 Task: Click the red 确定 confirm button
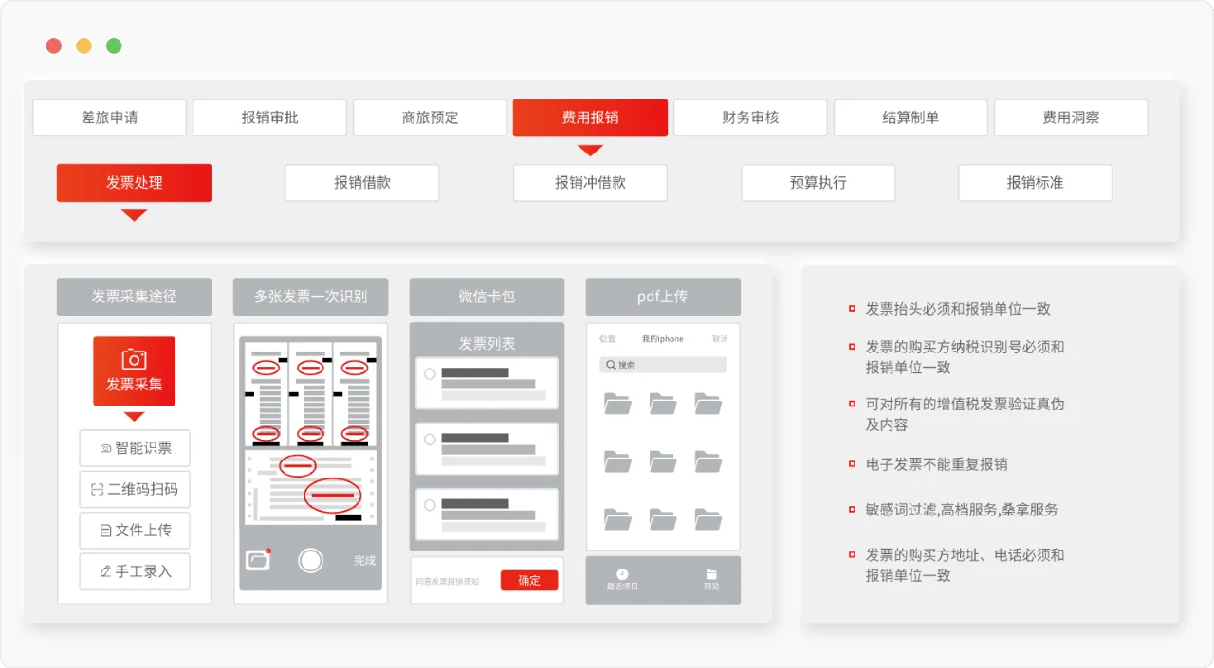pyautogui.click(x=529, y=580)
